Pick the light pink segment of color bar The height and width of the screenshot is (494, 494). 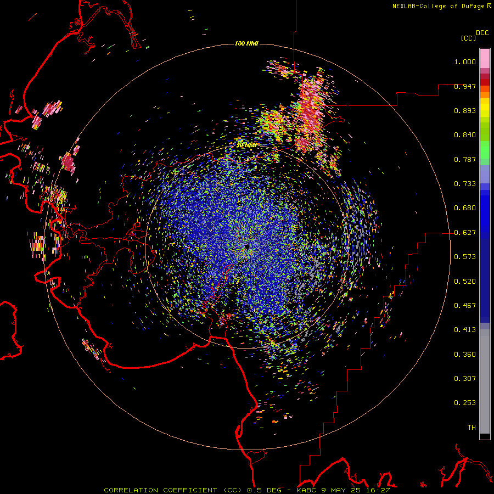click(485, 58)
